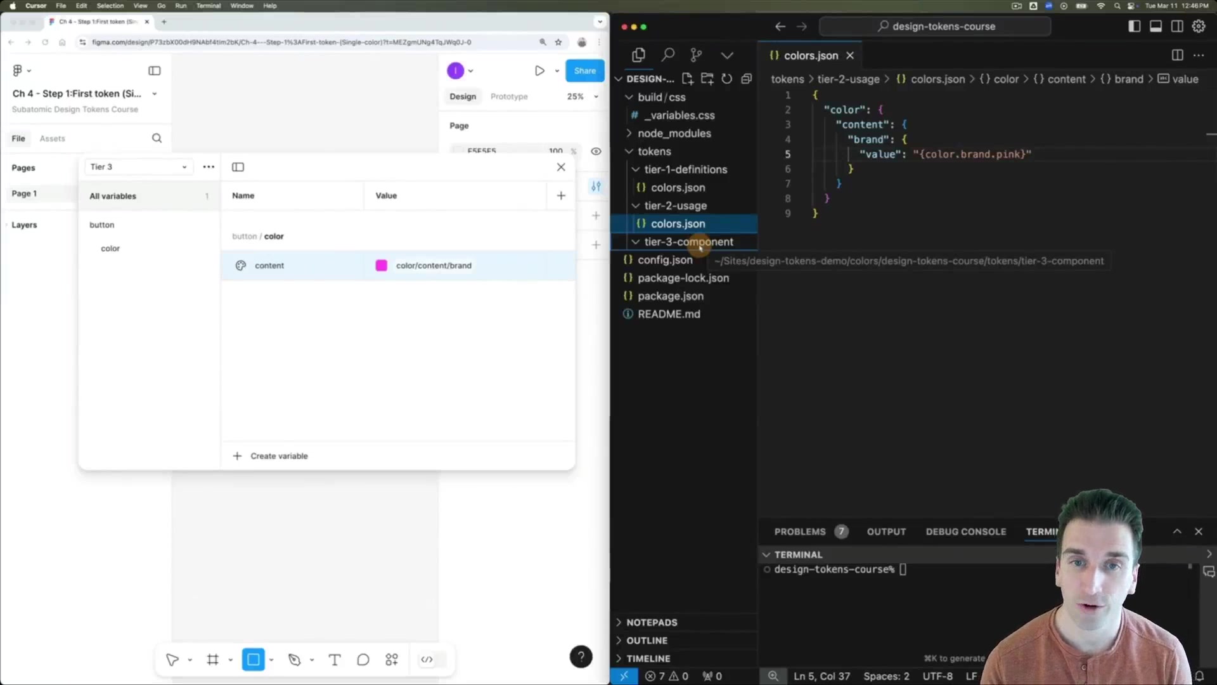This screenshot has height=685, width=1217.
Task: Toggle Figma left sidebar panel icon
Action: (154, 70)
